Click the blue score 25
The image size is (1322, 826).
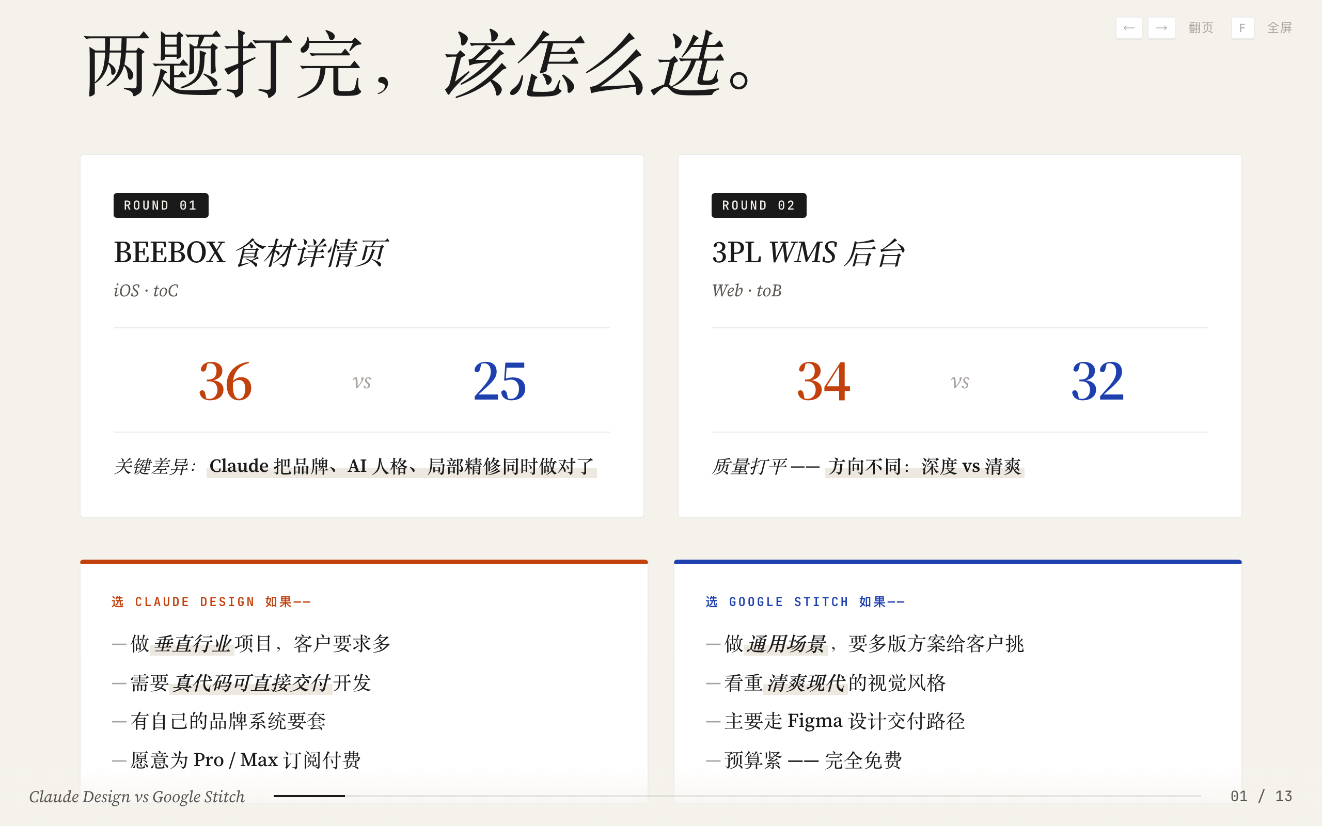(499, 382)
